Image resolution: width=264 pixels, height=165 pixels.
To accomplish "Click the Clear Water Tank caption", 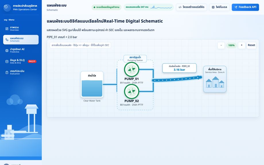I will click(92, 101).
